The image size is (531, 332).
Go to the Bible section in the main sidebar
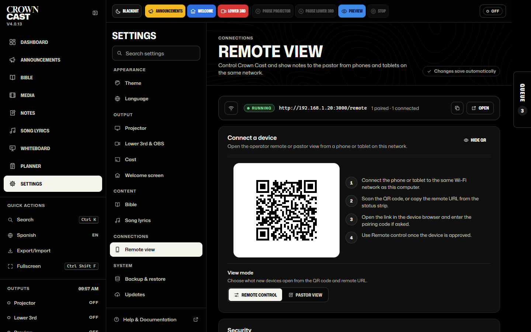(53, 77)
